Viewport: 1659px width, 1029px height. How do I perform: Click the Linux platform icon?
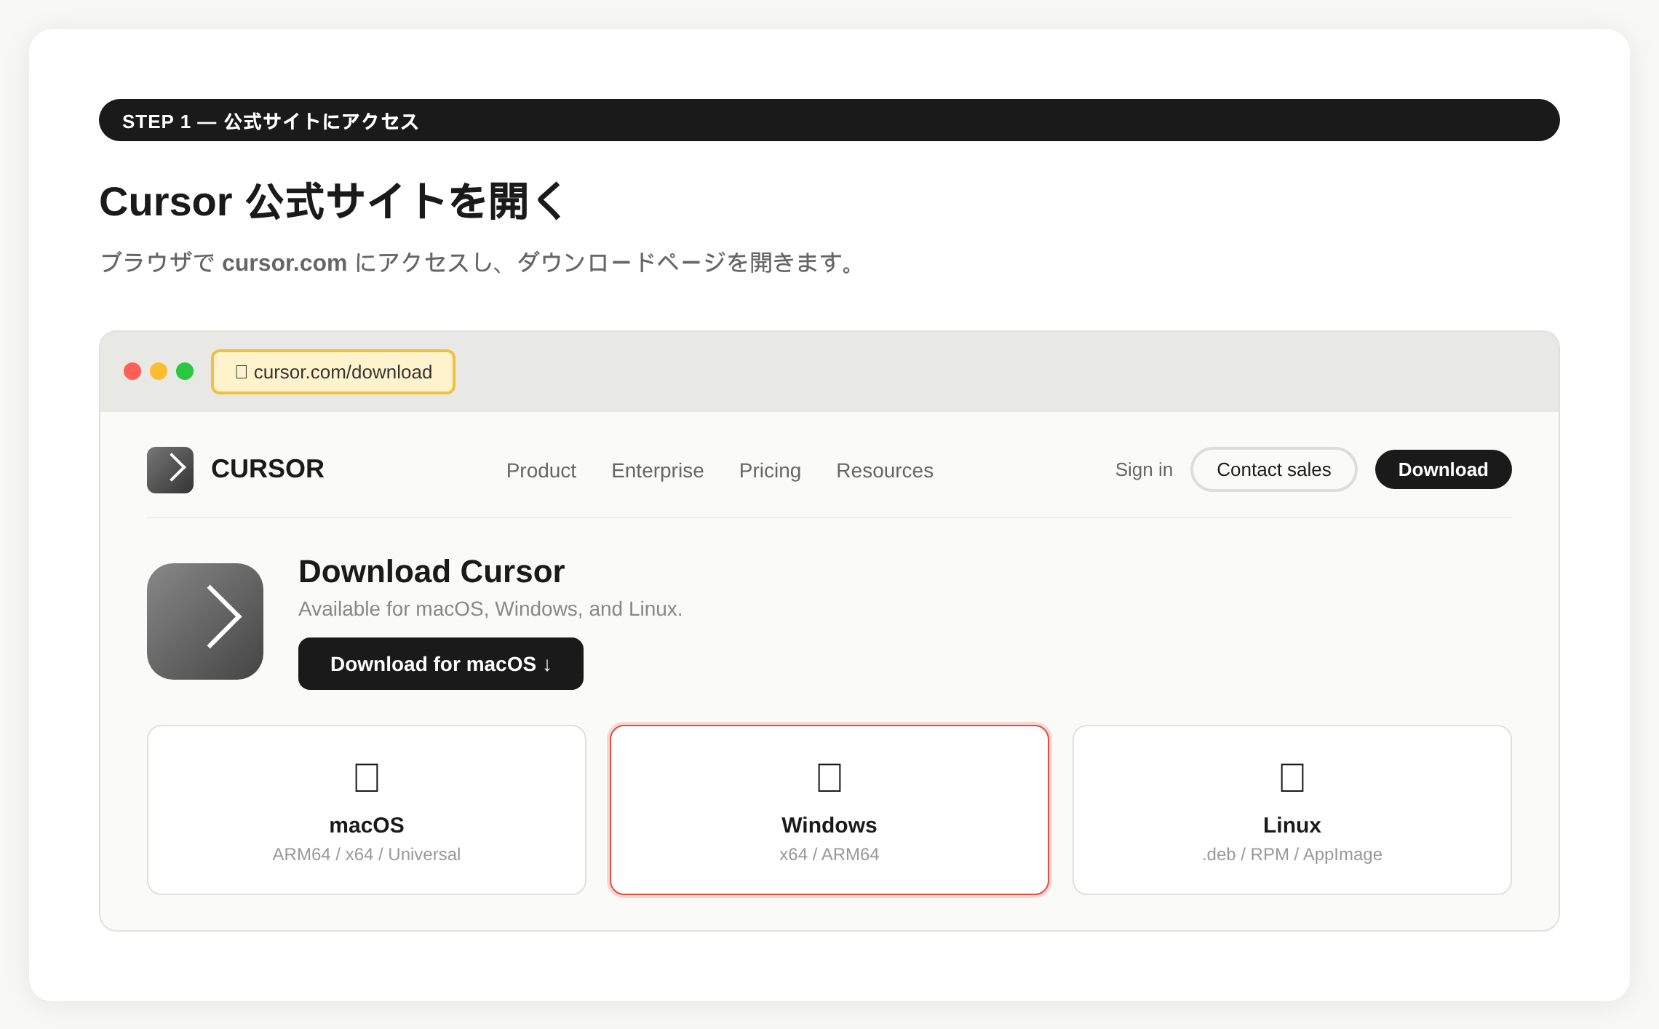pyautogui.click(x=1292, y=777)
